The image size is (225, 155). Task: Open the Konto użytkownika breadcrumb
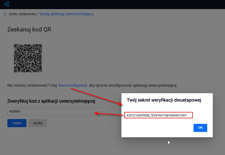(23, 14)
